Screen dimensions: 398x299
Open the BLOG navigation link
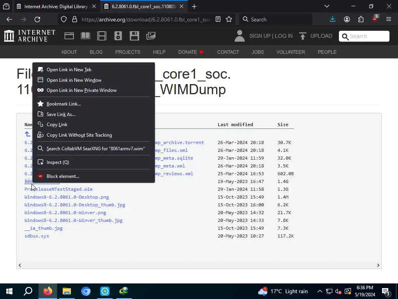coord(96,52)
